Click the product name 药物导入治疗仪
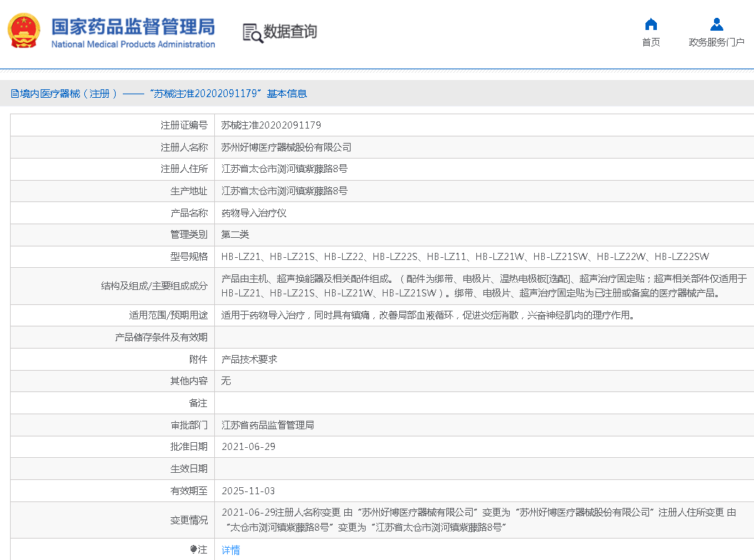Image resolution: width=754 pixels, height=560 pixels. (x=254, y=213)
